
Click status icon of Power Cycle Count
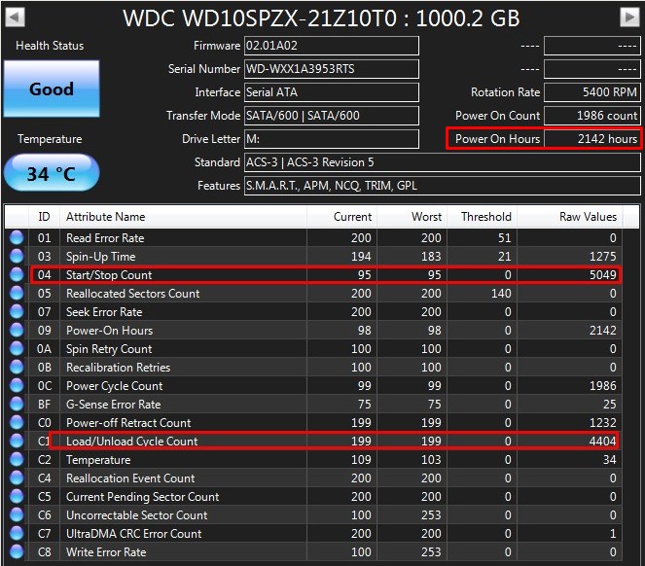pos(17,386)
